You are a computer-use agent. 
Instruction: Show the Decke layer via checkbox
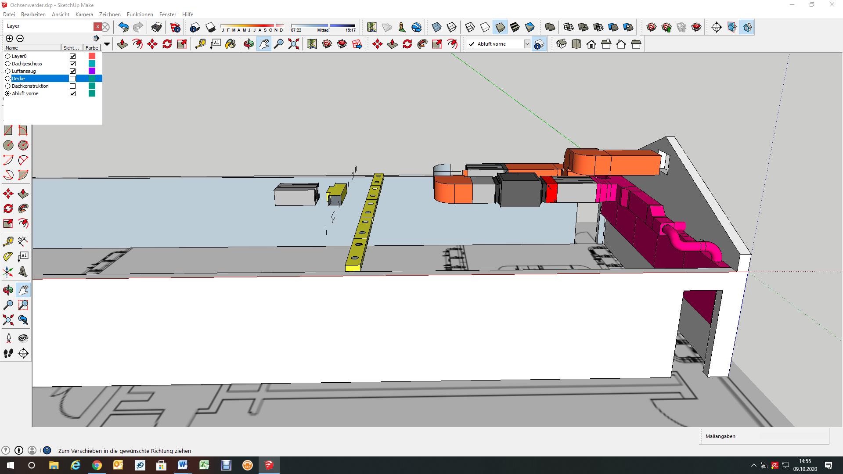coord(73,79)
